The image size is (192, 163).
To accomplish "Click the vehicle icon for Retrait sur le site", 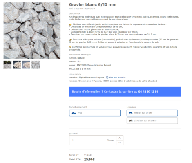I will tap(131, 113).
